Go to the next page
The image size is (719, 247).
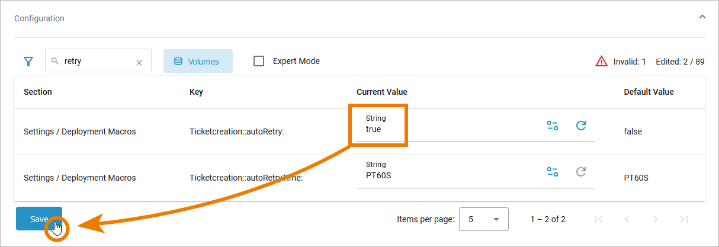655,219
